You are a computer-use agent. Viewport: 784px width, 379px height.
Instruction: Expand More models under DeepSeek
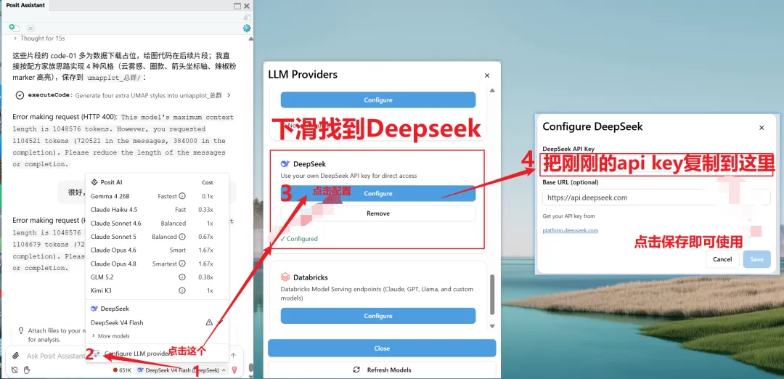[x=110, y=336]
